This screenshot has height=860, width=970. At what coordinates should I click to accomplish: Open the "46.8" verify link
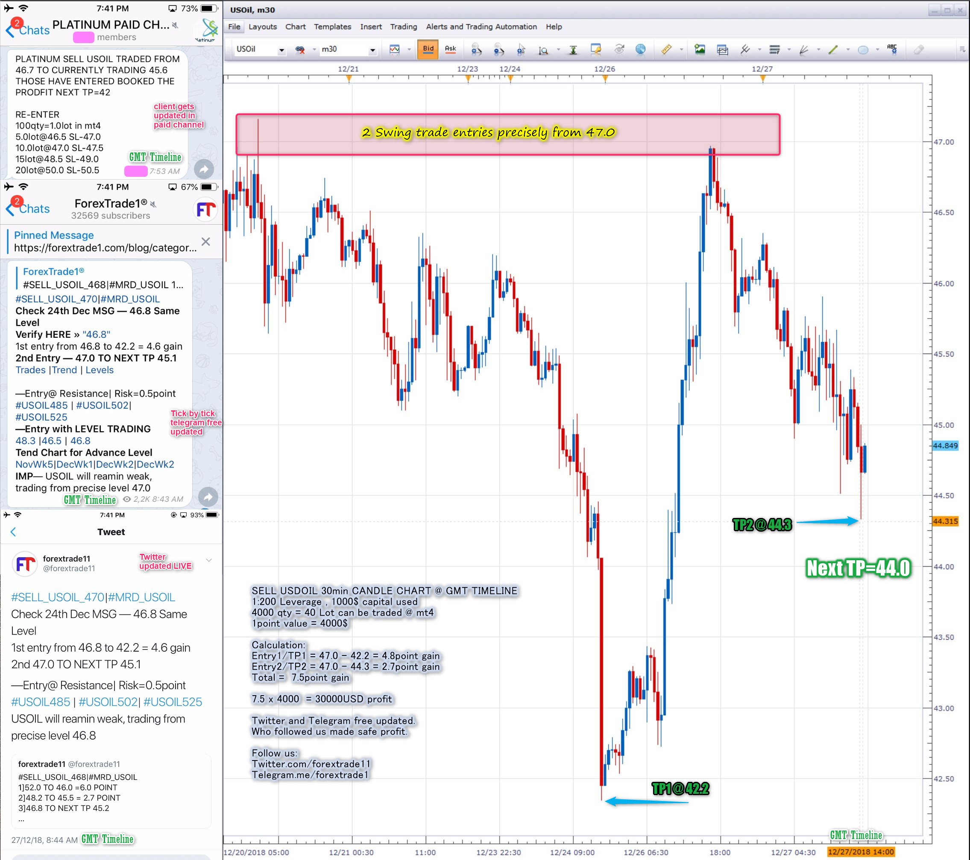click(x=97, y=334)
